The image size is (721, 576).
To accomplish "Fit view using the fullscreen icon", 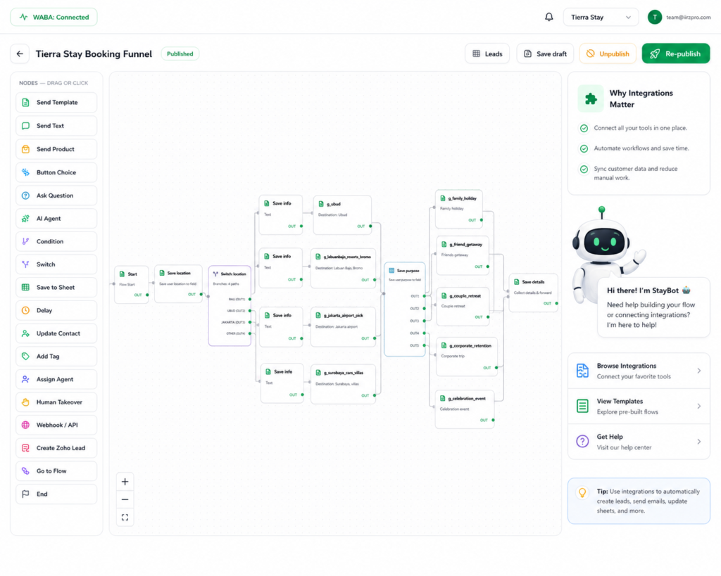I will point(125,517).
